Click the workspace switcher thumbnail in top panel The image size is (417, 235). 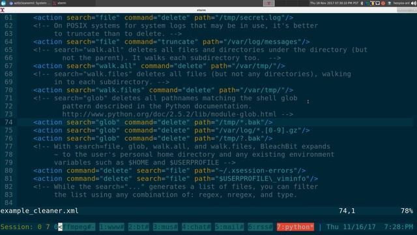pos(268,3)
